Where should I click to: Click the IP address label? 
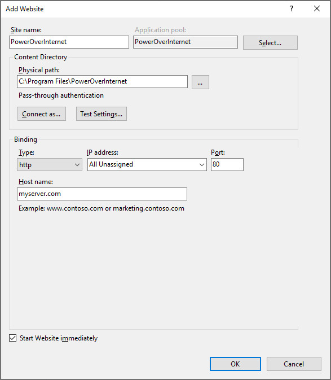103,152
